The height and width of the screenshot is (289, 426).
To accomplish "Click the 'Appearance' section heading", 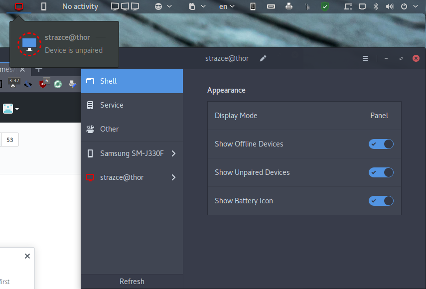I will [x=226, y=90].
